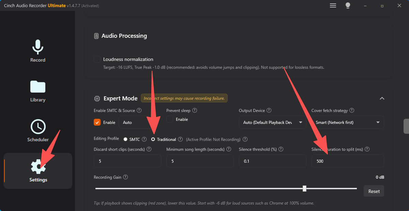This screenshot has height=211, width=409.
Task: Click help icon beside Silence duration to split
Action: pyautogui.click(x=367, y=149)
